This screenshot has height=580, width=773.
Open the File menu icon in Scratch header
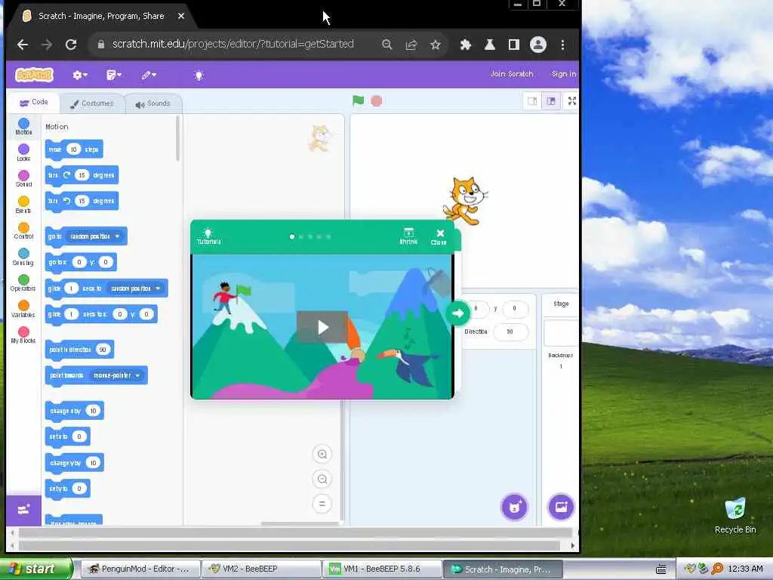pos(114,75)
